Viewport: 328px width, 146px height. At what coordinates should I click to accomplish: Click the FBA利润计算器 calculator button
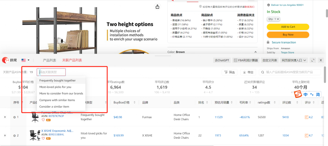[x=246, y=60]
